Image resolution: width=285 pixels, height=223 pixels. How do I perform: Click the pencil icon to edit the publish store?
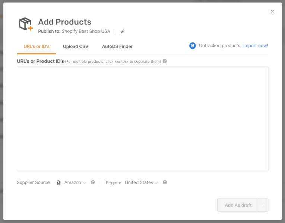click(x=123, y=32)
